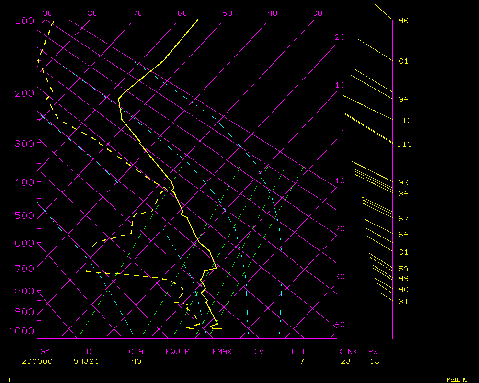Select the station ID value 94821
Screen dimensions: 479x383
tap(86, 361)
